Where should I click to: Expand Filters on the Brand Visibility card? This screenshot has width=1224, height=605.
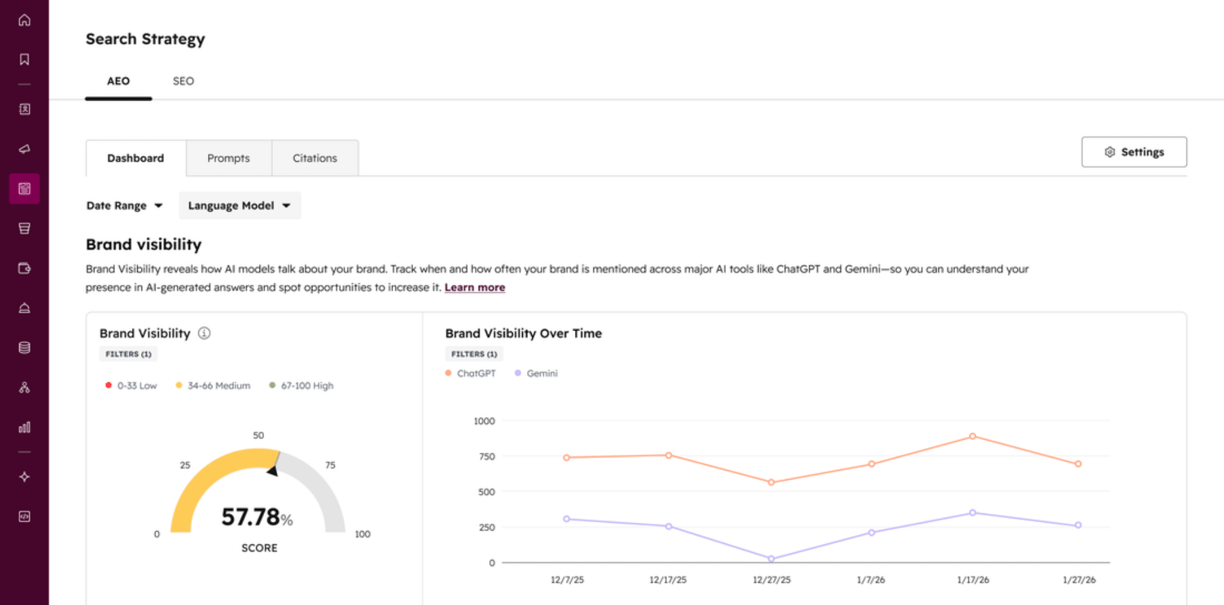coord(127,353)
